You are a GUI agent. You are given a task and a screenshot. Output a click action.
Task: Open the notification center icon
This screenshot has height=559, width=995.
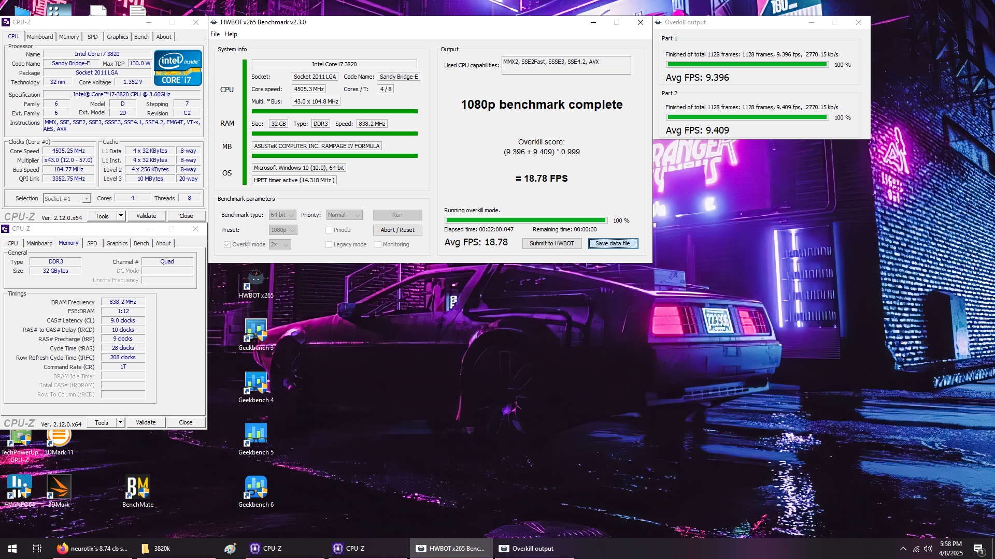point(978,549)
